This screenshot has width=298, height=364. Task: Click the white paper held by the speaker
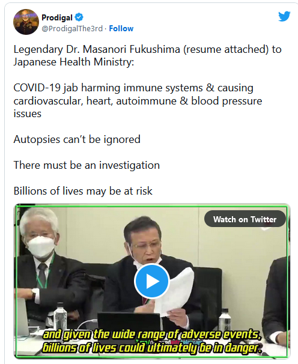click(175, 291)
